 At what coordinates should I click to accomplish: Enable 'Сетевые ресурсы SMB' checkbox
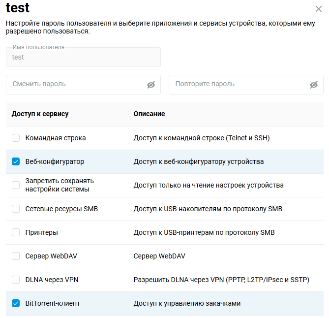click(16, 209)
